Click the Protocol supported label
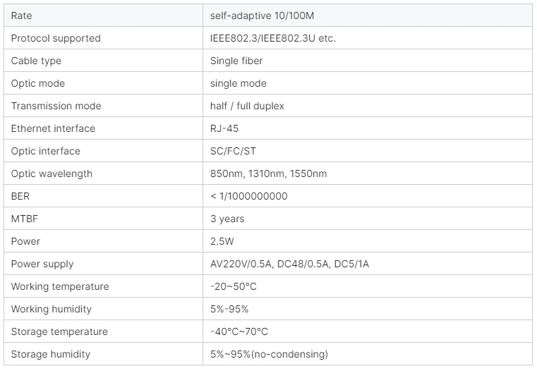Screen dimensions: 537x371 (x=56, y=38)
